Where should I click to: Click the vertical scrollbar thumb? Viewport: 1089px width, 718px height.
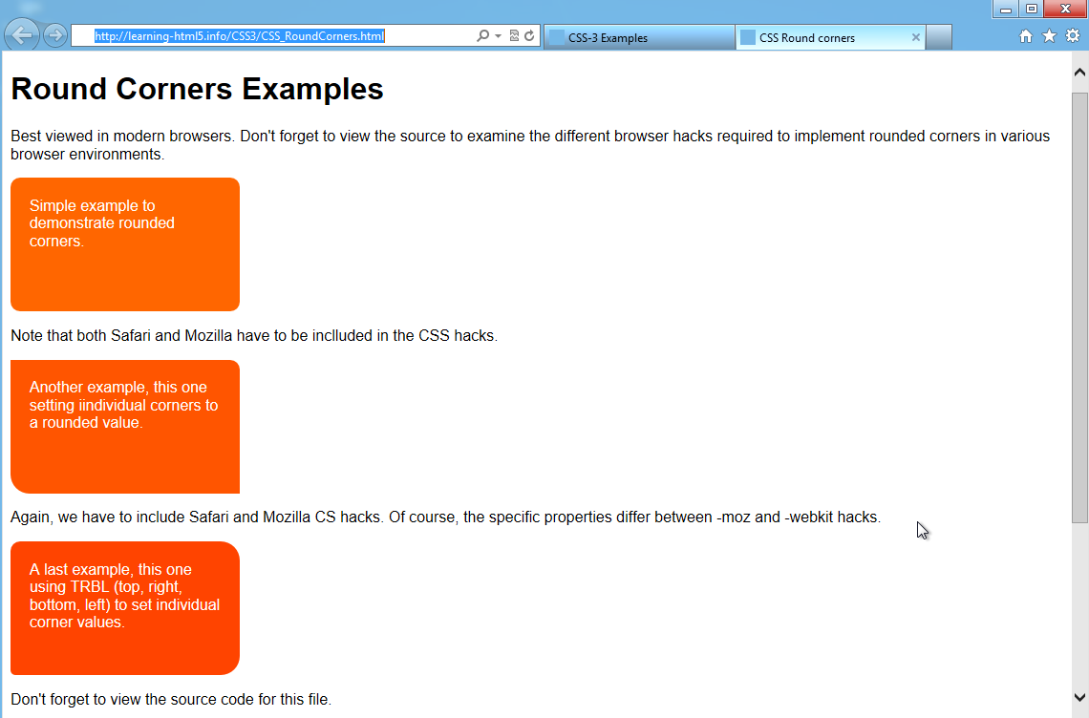[x=1079, y=306]
